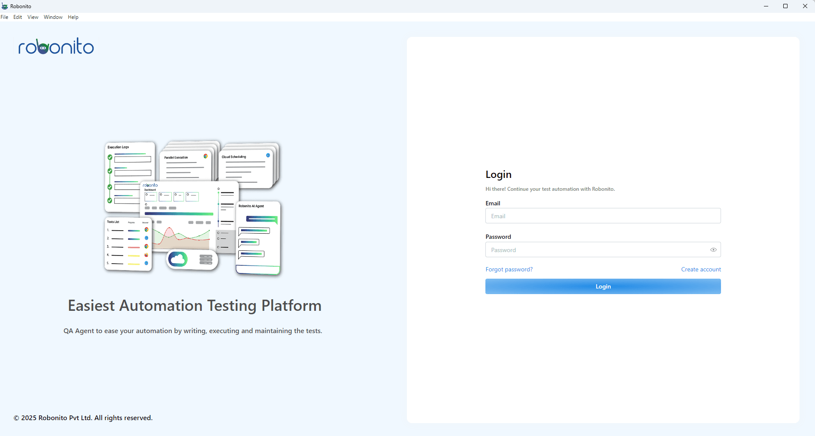Close the Robonito window

(x=805, y=6)
